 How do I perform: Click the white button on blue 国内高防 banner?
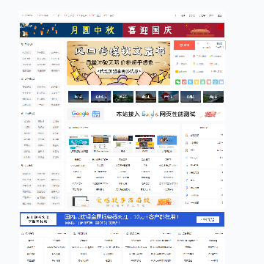click(208, 219)
